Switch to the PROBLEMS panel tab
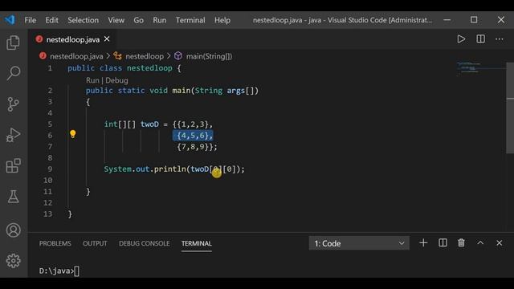 tap(55, 243)
